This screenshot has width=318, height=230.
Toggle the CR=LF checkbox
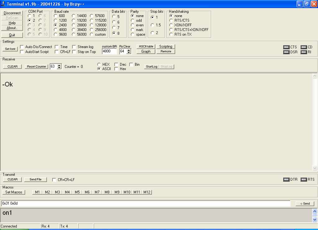(57, 52)
